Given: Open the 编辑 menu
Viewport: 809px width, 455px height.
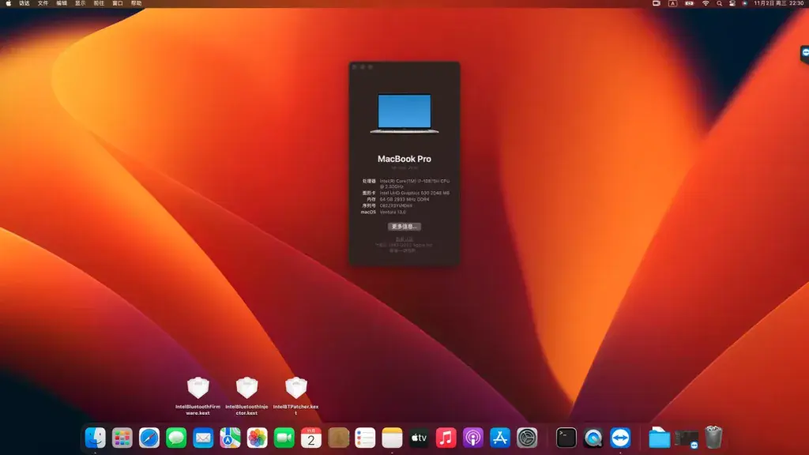Looking at the screenshot, I should (x=62, y=4).
